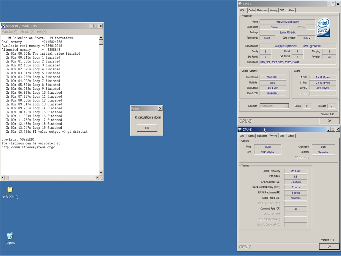341x256 pixels.
Task: Close the Finish dialog with X
Action: click(x=160, y=108)
